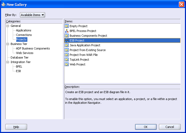Click the Cancel button
Image resolution: width=186 pixels, height=133 pixels.
(170, 127)
